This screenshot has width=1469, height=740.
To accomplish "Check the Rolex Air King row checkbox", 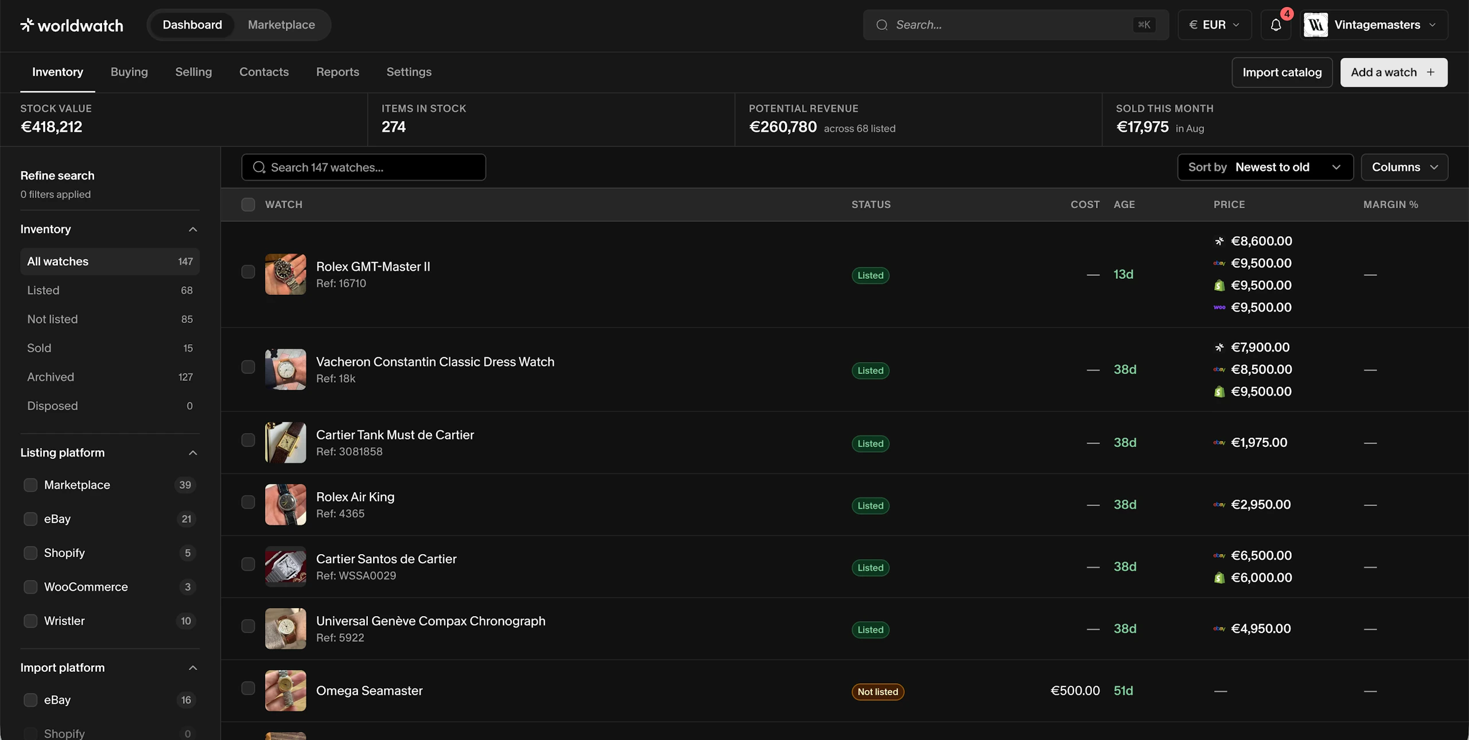I will (248, 503).
